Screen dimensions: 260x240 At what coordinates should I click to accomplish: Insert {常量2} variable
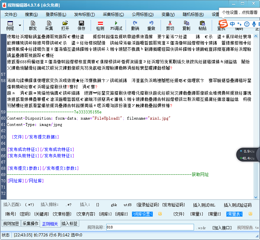pyautogui.click(x=214, y=214)
